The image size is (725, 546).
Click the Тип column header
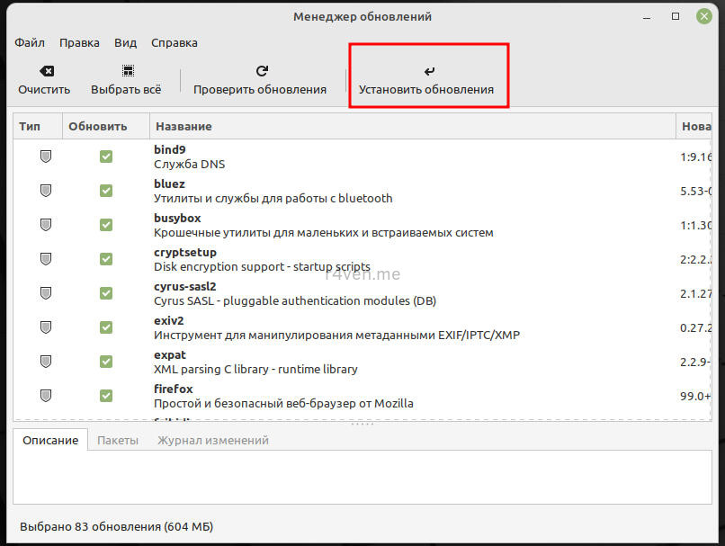[30, 127]
